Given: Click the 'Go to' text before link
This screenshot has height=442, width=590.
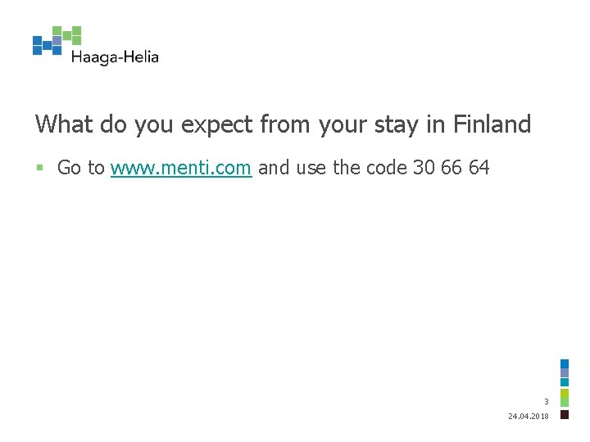Looking at the screenshot, I should tap(81, 168).
